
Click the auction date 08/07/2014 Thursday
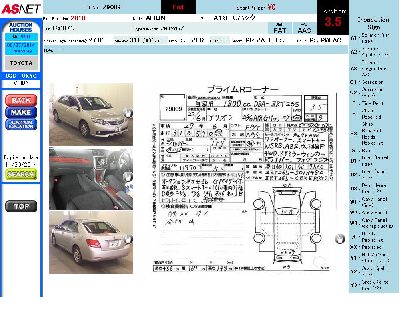point(21,48)
